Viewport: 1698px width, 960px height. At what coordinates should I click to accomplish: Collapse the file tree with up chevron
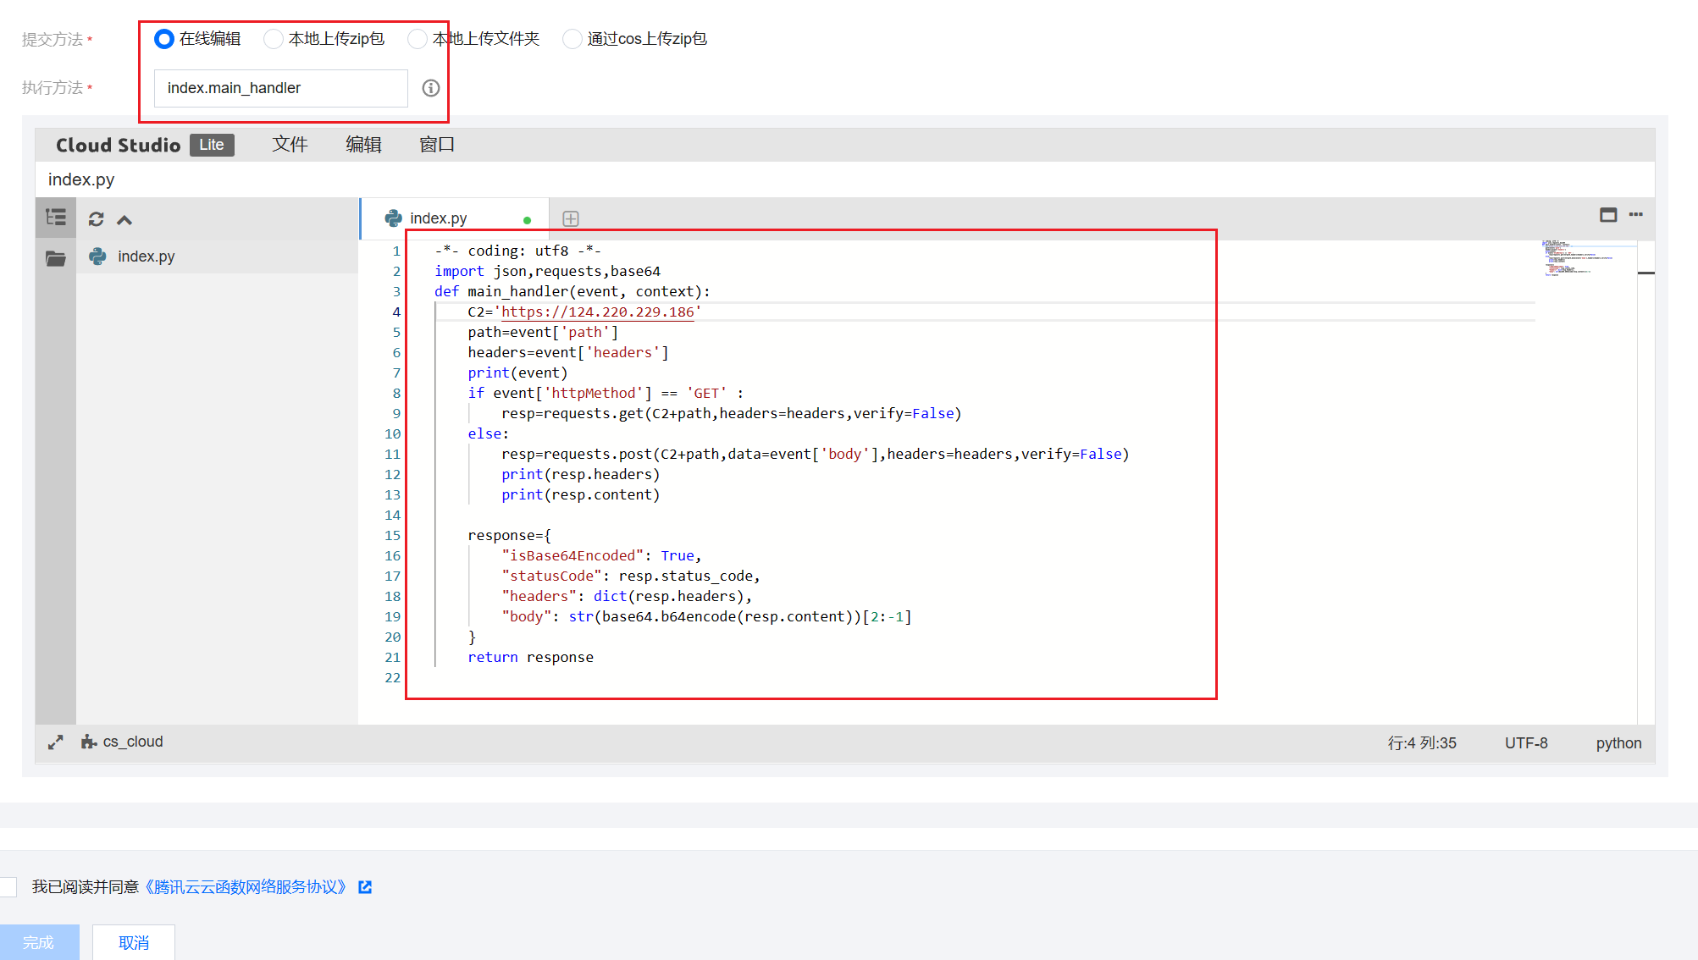tap(124, 220)
